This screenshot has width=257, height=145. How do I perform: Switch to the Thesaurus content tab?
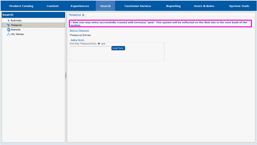click(x=75, y=15)
